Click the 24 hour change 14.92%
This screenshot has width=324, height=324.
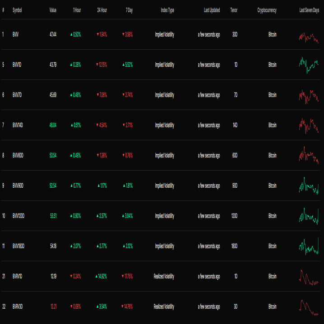pyautogui.click(x=101, y=276)
